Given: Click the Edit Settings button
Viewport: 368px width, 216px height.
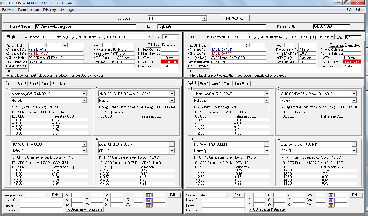Looking at the screenshot, I should point(234,18).
